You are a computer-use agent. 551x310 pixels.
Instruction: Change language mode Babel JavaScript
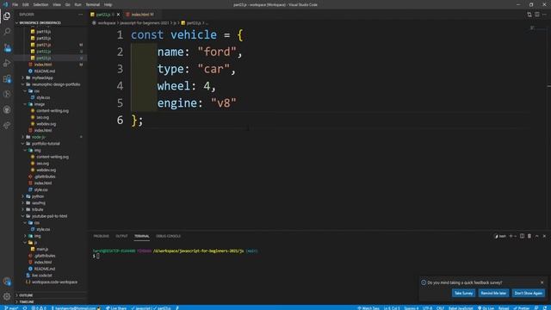(x=461, y=308)
